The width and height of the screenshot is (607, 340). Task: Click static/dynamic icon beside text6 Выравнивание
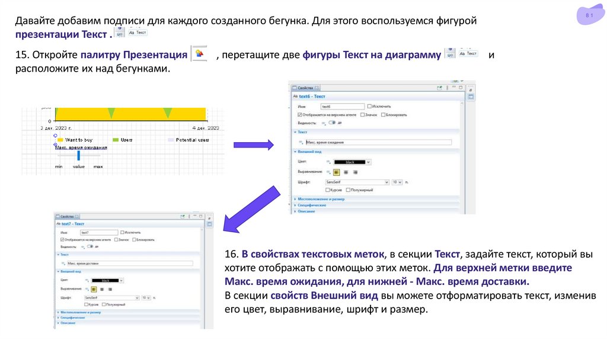coord(328,172)
